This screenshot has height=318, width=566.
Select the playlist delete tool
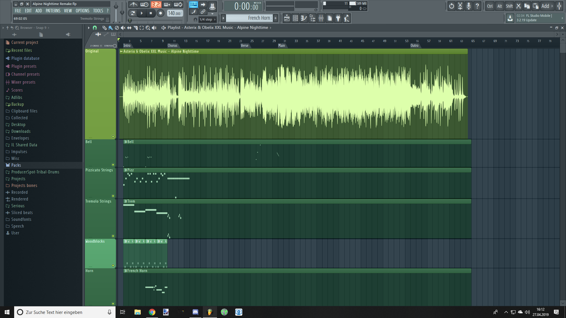pyautogui.click(x=117, y=27)
